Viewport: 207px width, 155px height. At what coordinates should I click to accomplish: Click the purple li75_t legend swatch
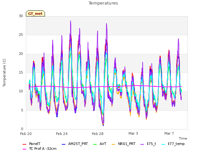pos(142,144)
